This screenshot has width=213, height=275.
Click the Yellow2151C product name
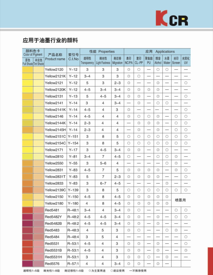tap(55, 136)
